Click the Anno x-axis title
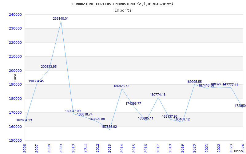Viewport: 246px width, 154px height. point(238,151)
